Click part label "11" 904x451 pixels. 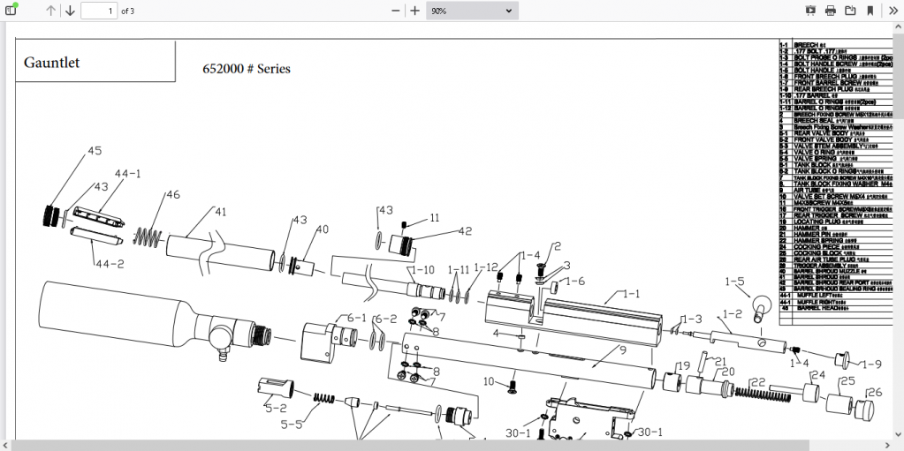tap(435, 218)
